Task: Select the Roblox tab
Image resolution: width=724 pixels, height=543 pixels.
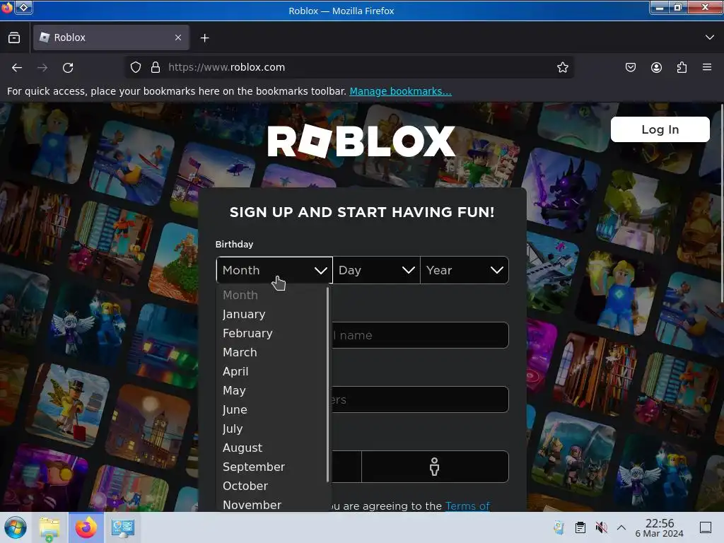Action: [x=111, y=37]
